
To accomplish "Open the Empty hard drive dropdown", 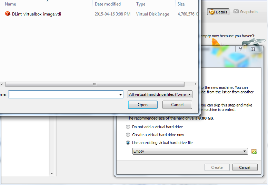I will pos(190,151).
